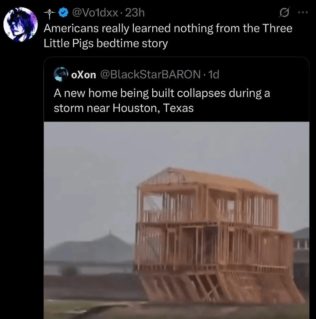Screen dimensions: 316x319
Task: Click the oXon display name
Action: (x=84, y=75)
